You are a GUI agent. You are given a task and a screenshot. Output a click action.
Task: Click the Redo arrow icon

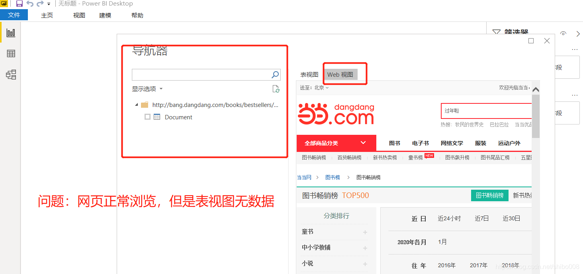[x=40, y=4]
